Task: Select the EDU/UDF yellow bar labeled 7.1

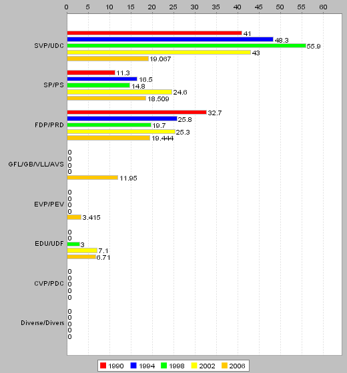Action: [82, 250]
